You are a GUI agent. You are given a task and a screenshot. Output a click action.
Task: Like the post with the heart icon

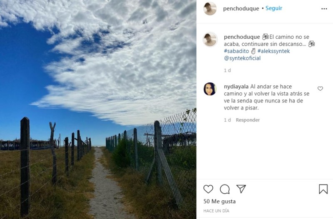pyautogui.click(x=208, y=189)
